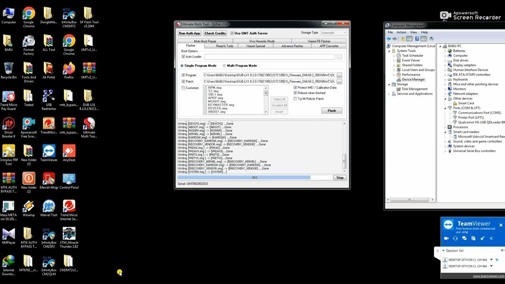Enable the Customize checkbox
The width and height of the screenshot is (505, 284).
pos(183,88)
